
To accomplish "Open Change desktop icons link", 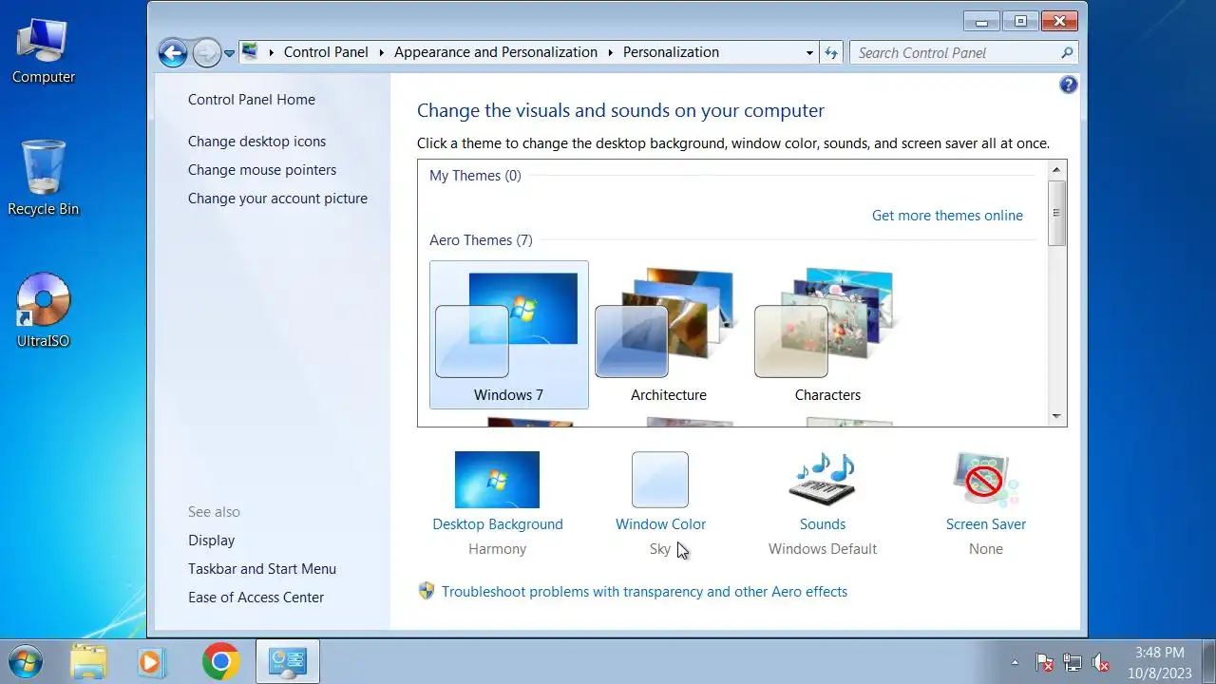I will coord(256,142).
